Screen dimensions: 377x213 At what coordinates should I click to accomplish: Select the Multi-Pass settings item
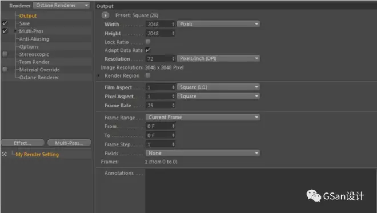(x=31, y=31)
